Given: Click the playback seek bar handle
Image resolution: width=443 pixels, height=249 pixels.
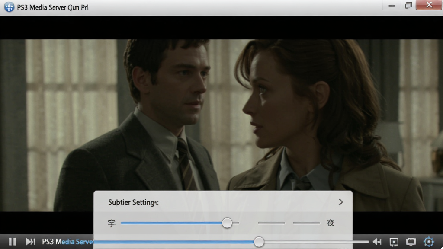Looking at the screenshot, I should 259,242.
